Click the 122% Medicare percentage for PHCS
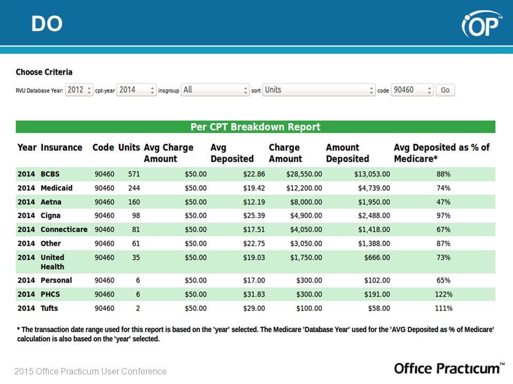The image size is (513, 384). point(444,294)
